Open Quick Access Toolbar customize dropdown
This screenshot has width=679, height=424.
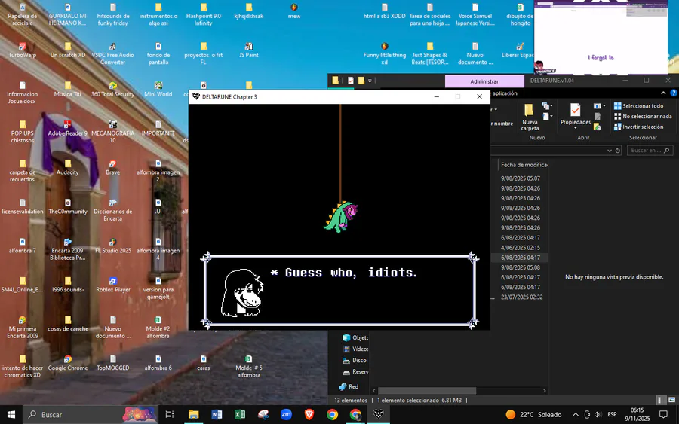[x=370, y=81]
